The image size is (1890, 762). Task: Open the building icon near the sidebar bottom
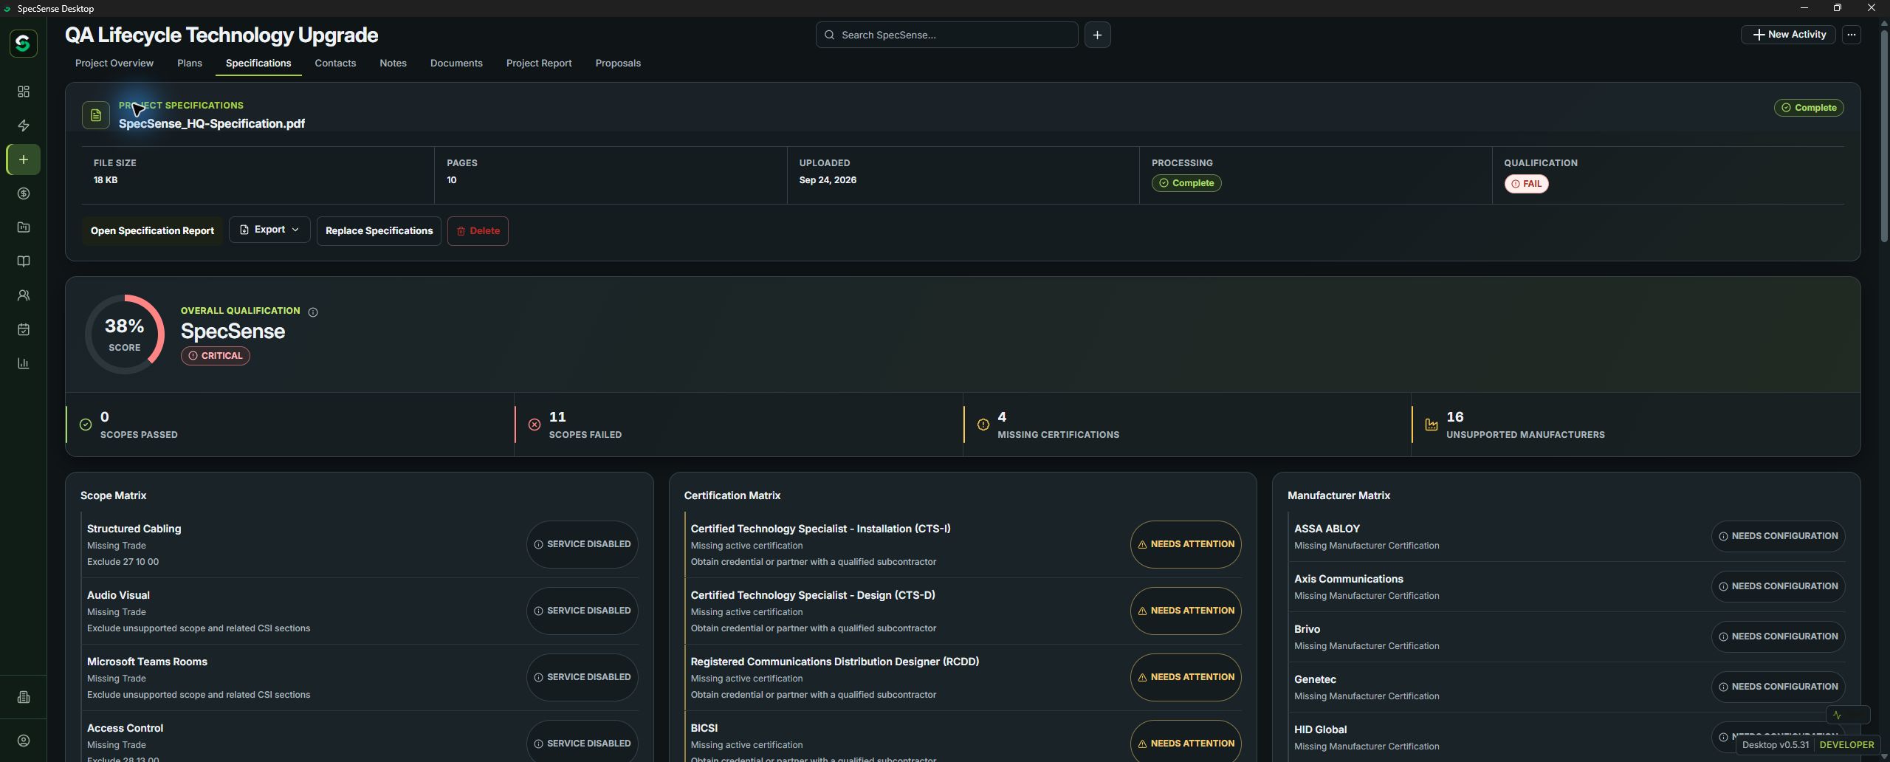24,697
